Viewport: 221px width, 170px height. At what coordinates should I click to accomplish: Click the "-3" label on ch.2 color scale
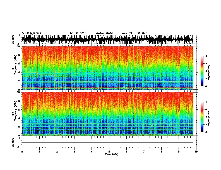pyautogui.click(x=206, y=102)
